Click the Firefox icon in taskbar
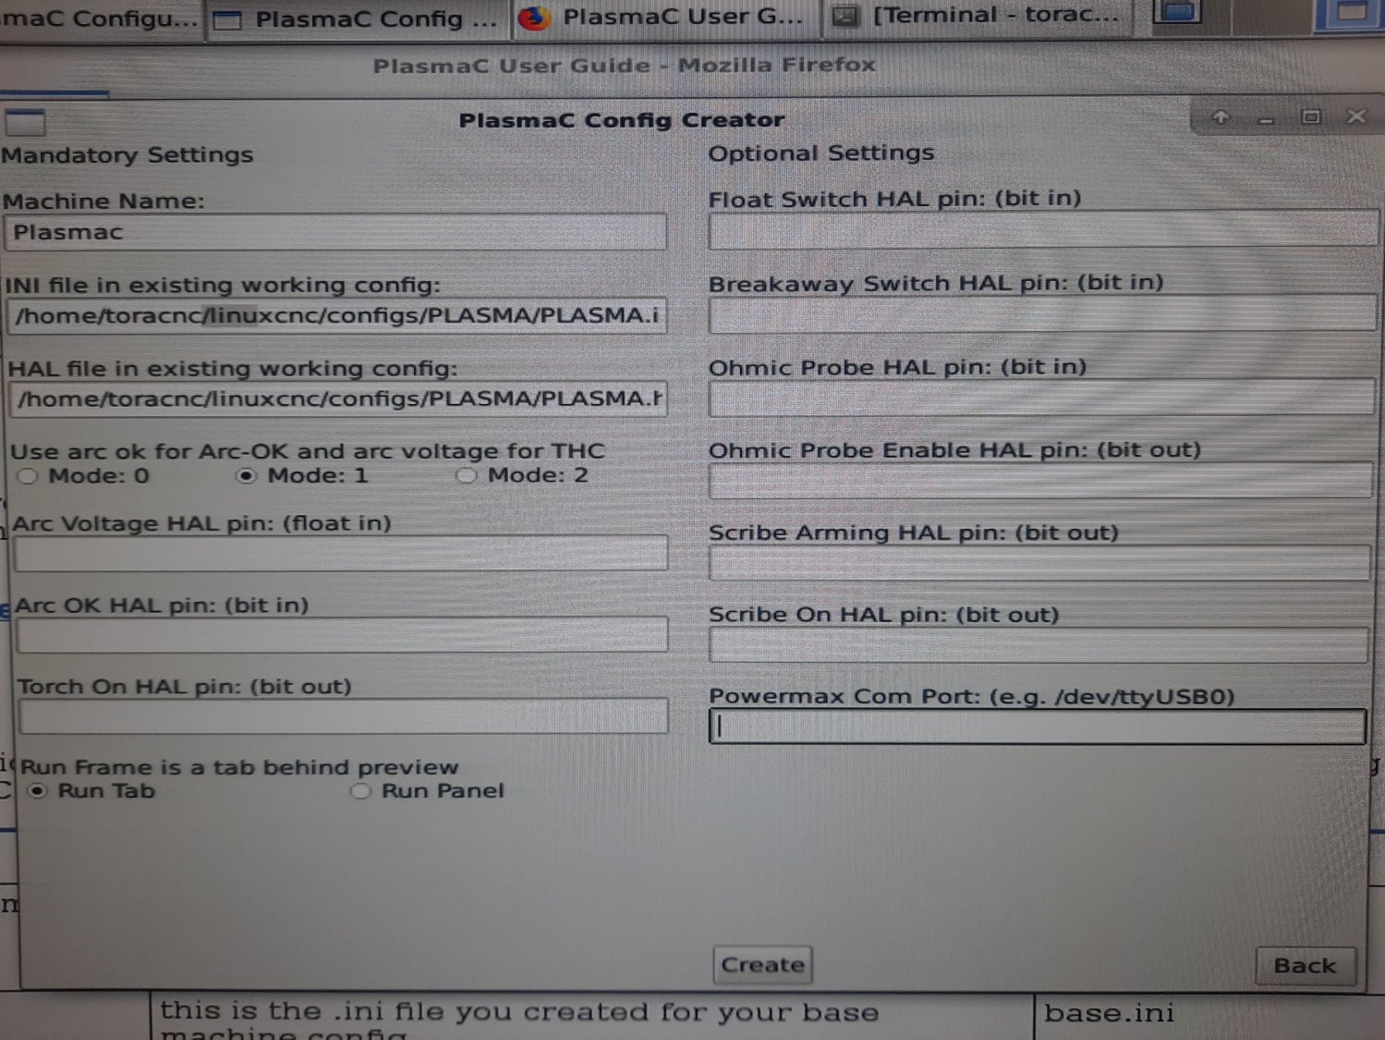 pos(534,18)
